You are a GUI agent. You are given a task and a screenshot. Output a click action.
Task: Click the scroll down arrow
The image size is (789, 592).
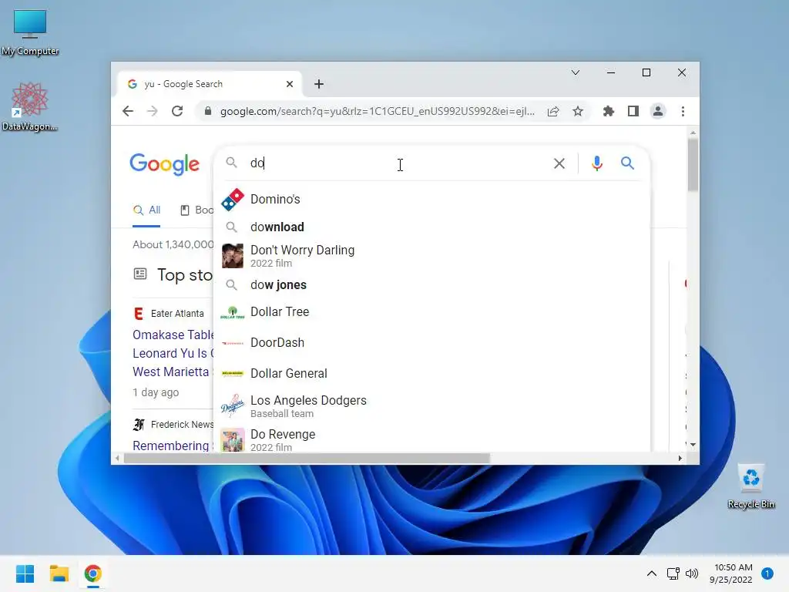coord(693,445)
